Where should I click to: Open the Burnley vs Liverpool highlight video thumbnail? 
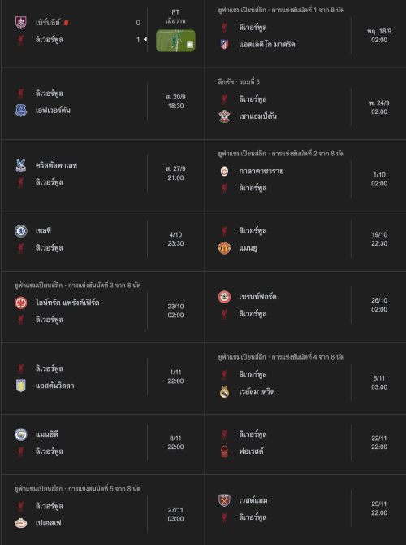pos(175,41)
